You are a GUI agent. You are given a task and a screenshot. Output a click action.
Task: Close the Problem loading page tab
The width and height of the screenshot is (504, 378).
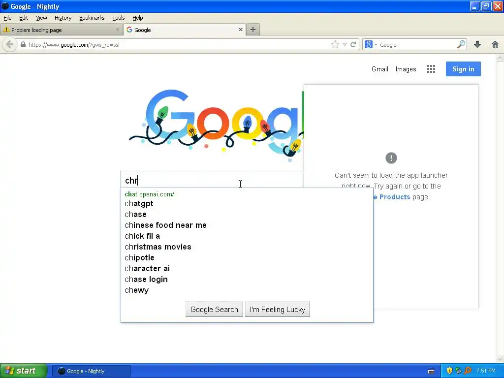(117, 30)
